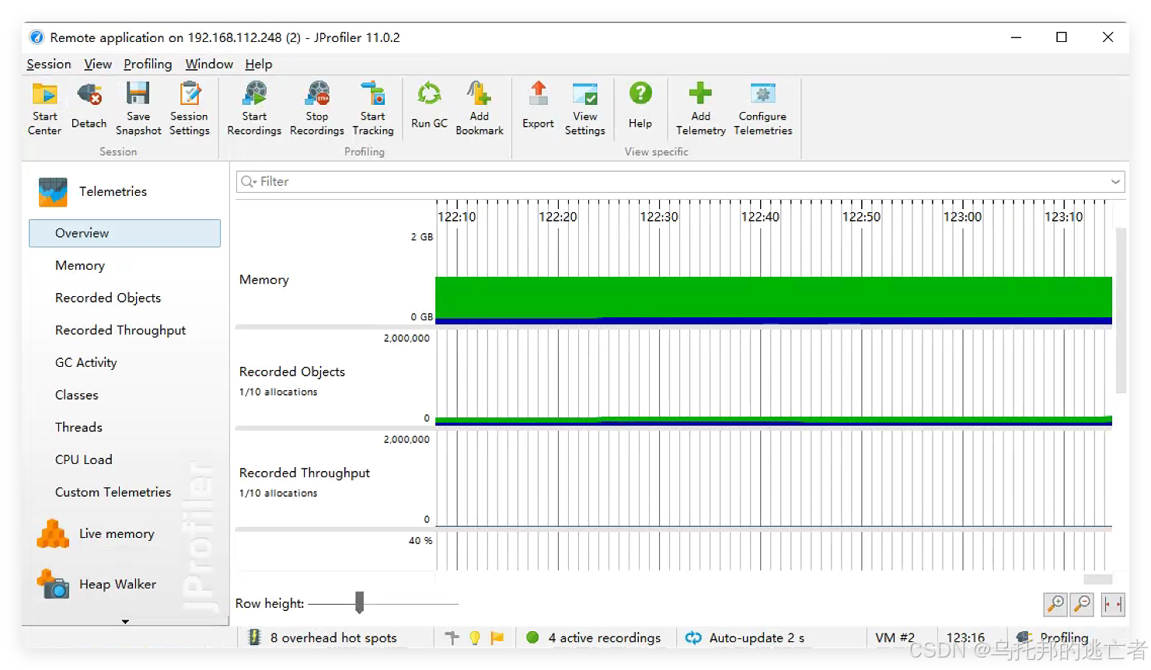Click the zoom in magnifier button
This screenshot has height=670, width=1151.
click(x=1055, y=604)
